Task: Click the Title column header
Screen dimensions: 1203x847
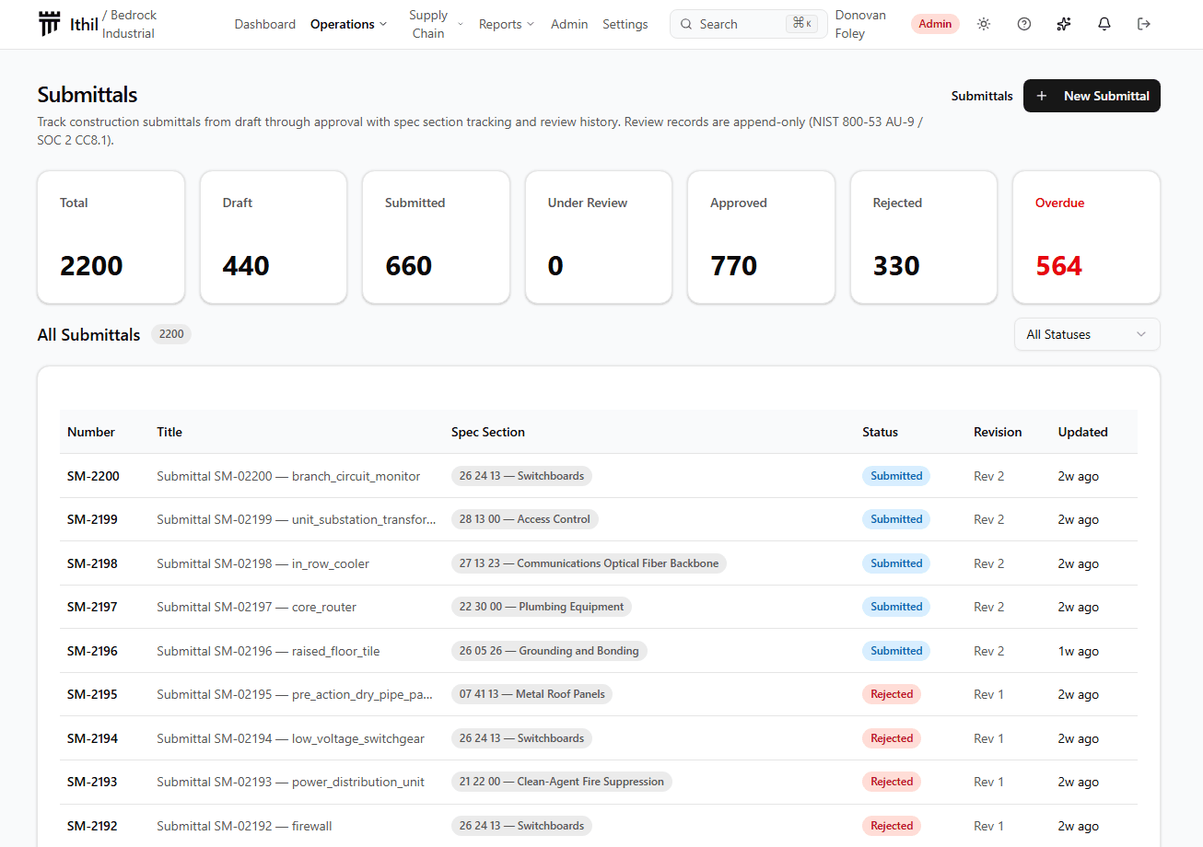Action: [169, 432]
